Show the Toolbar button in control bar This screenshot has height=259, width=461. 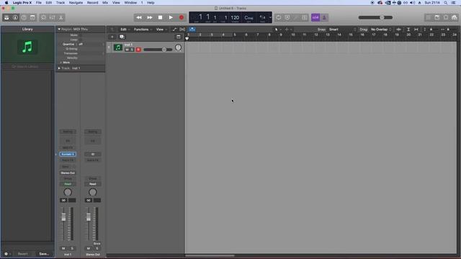pos(32,17)
